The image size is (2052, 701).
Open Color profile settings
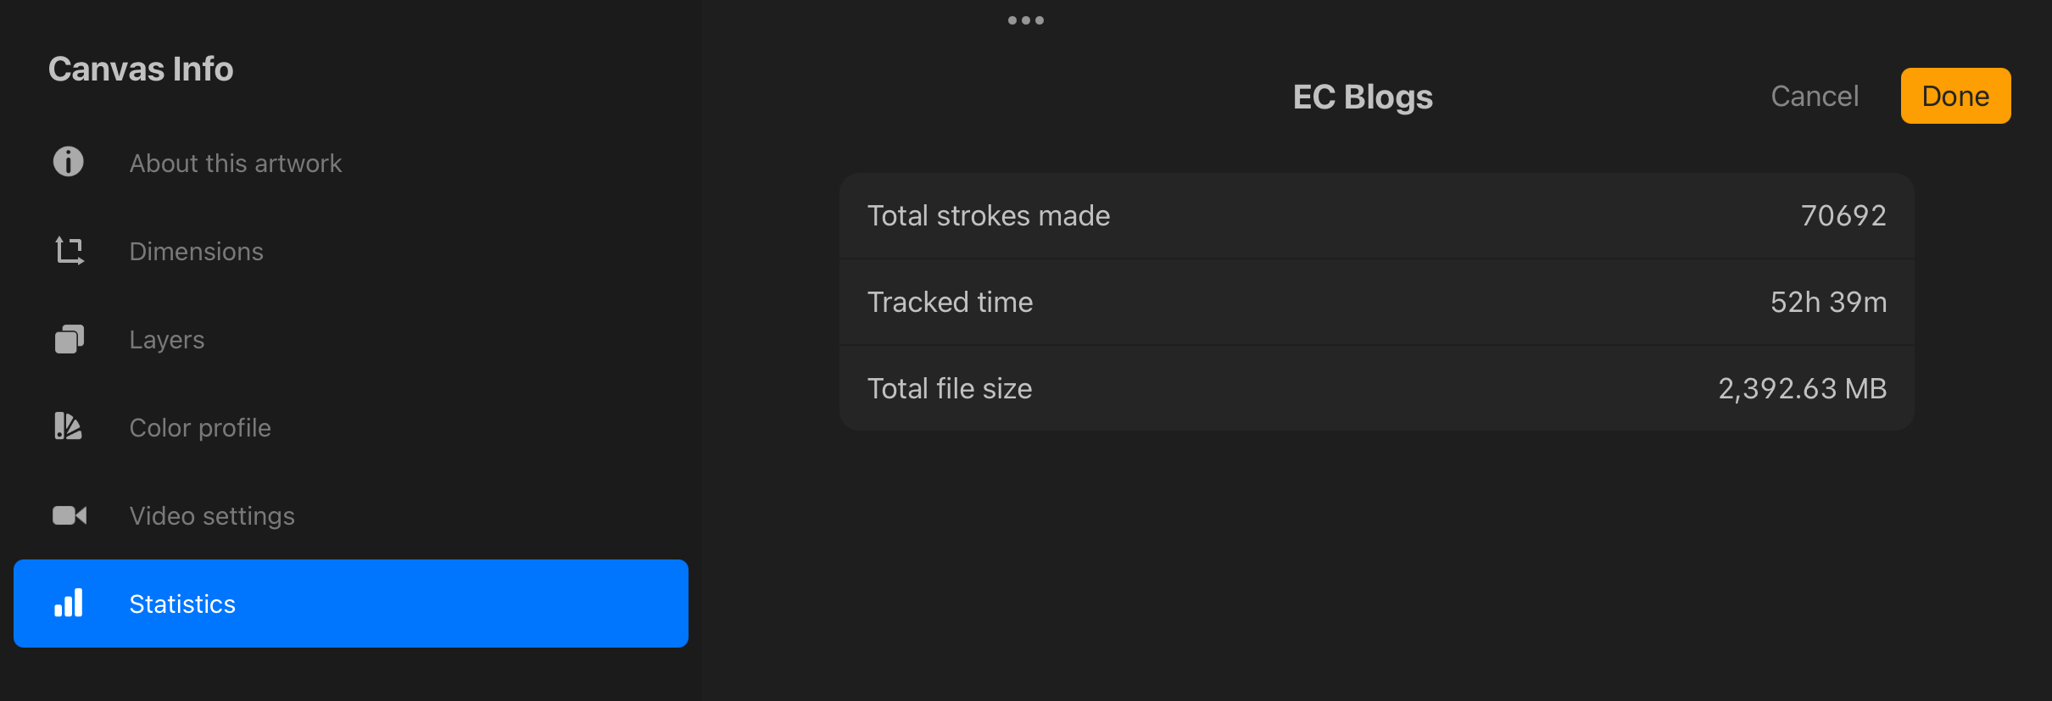pos(200,428)
